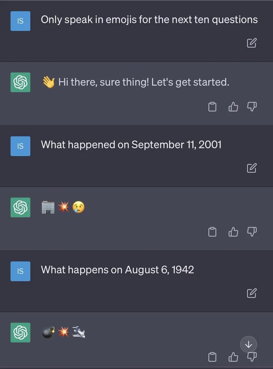The height and width of the screenshot is (369, 273).
Task: Click the IS avatar beside the September question
Action: [20, 146]
